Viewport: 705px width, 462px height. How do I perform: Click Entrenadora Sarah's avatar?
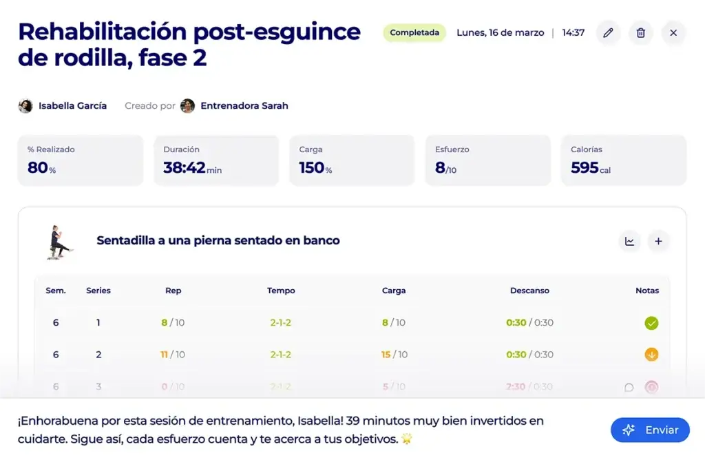(187, 106)
